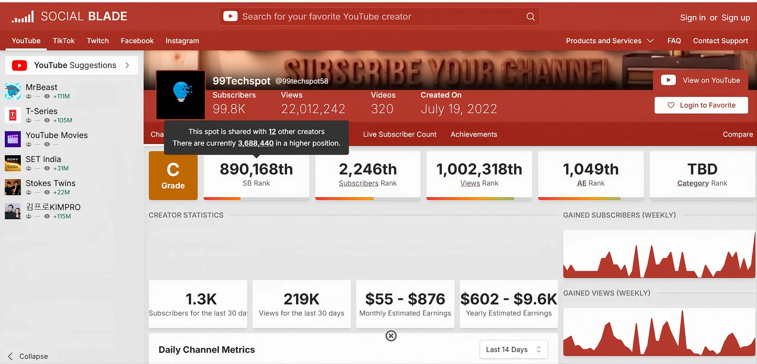The height and width of the screenshot is (364, 757).
Task: Click the Sign in link
Action: [693, 18]
